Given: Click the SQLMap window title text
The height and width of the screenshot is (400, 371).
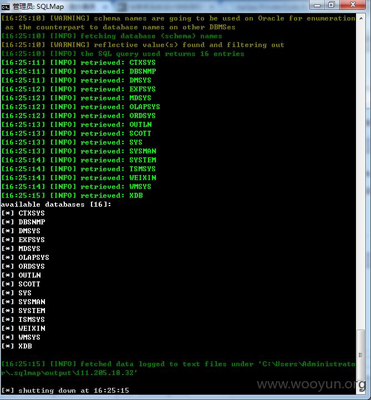Looking at the screenshot, I should [x=38, y=7].
